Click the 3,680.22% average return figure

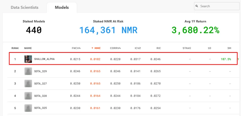[195, 30]
